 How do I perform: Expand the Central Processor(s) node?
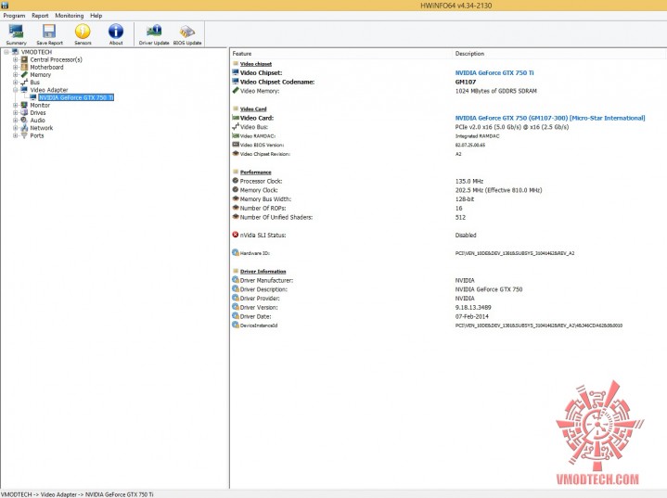[16, 59]
